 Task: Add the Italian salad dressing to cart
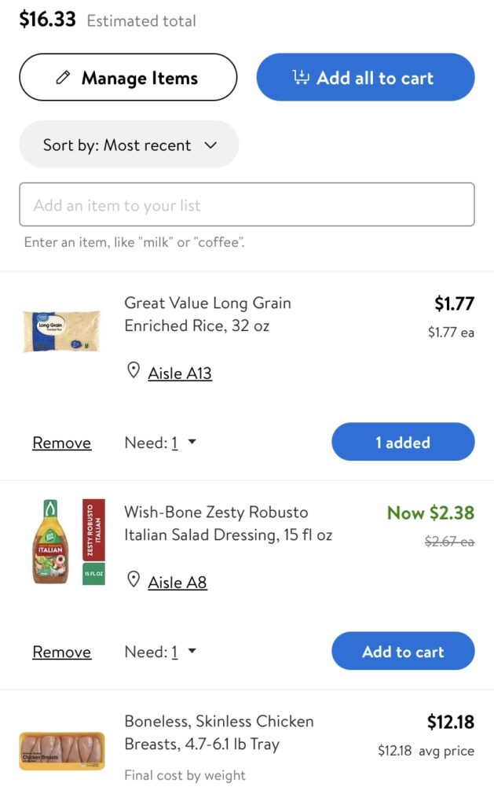tap(403, 651)
